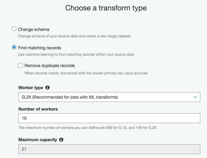Select the Change schema radio button
This screenshot has width=207, height=158.
coord(14,29)
